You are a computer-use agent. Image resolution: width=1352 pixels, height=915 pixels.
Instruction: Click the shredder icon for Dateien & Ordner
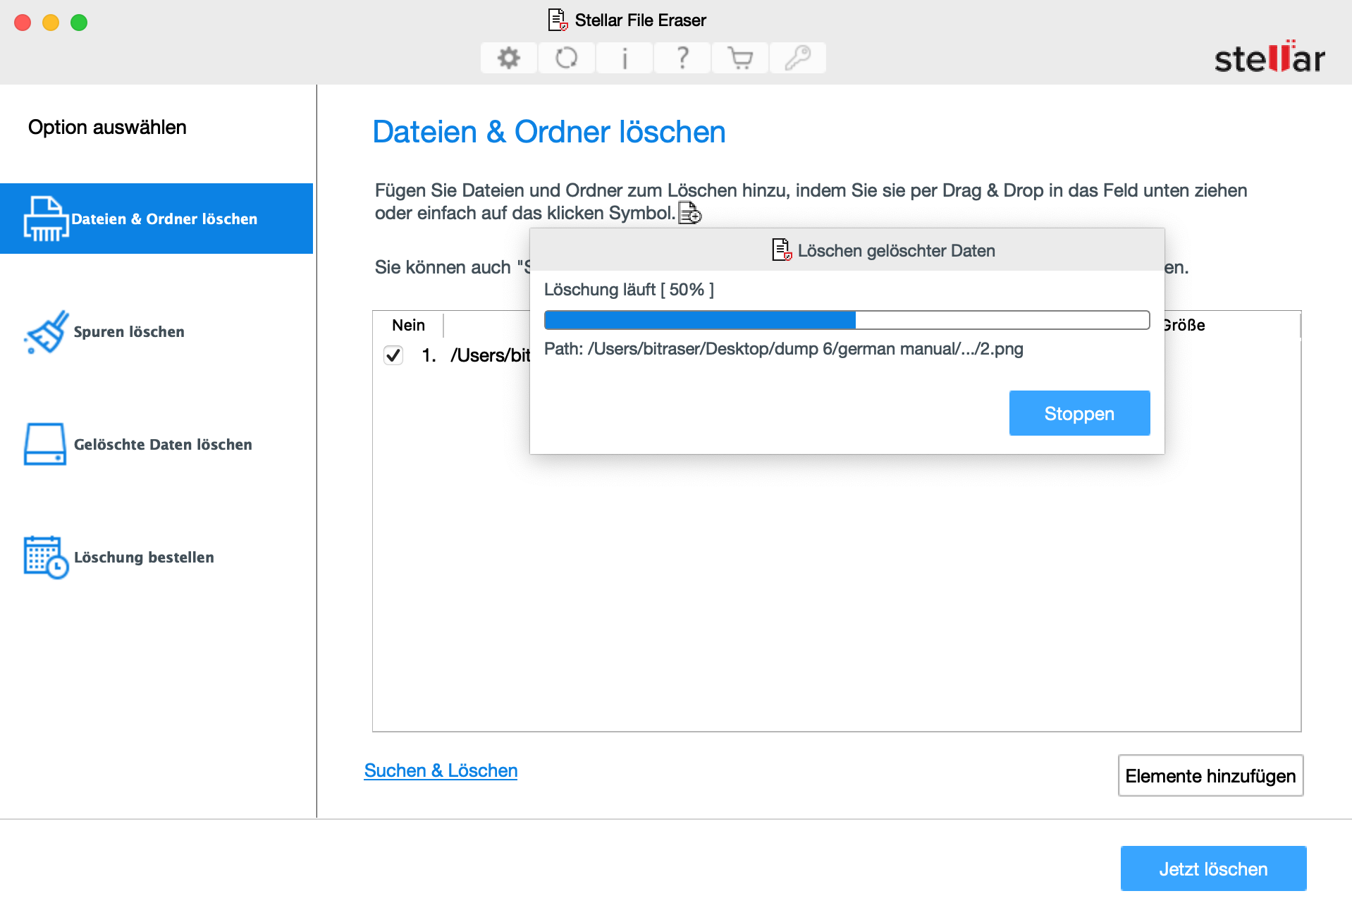coord(46,219)
